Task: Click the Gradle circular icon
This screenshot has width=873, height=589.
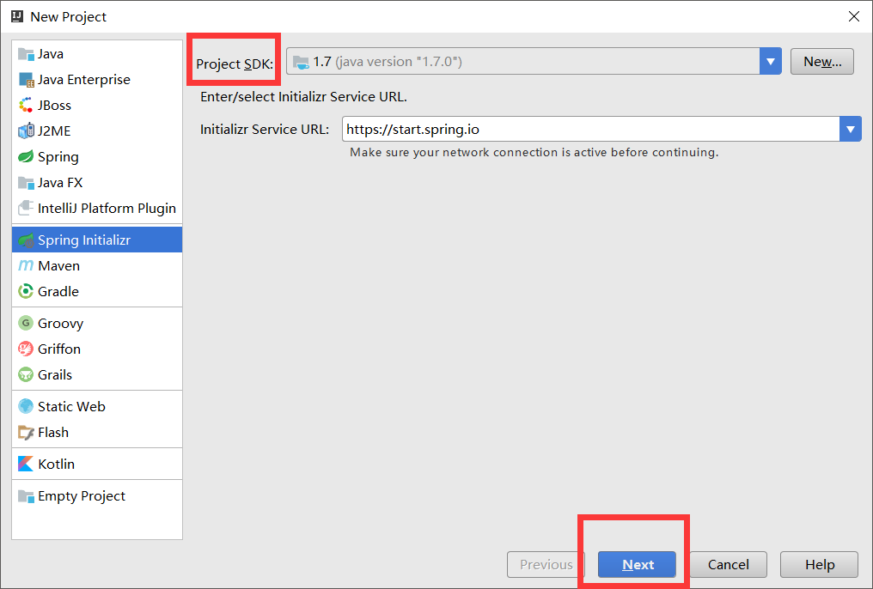Action: [26, 291]
